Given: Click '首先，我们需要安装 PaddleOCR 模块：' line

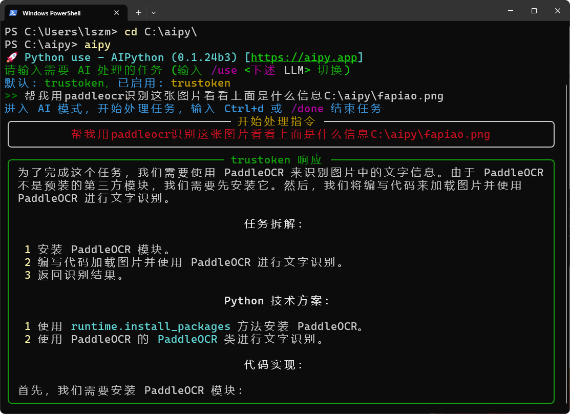Looking at the screenshot, I should (x=131, y=390).
